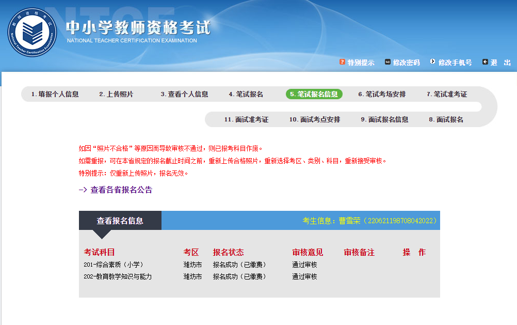
Task: Go to step 4 笔试报名
Action: [x=246, y=94]
